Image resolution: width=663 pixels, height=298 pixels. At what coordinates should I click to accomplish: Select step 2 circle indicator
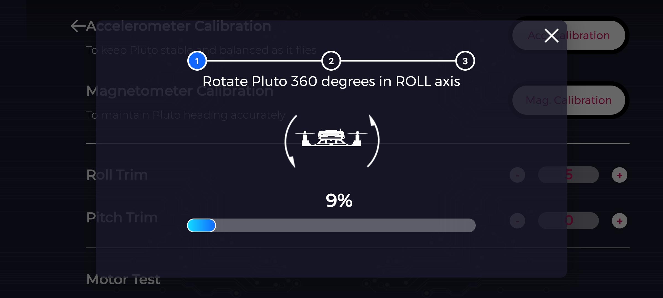[x=331, y=61]
